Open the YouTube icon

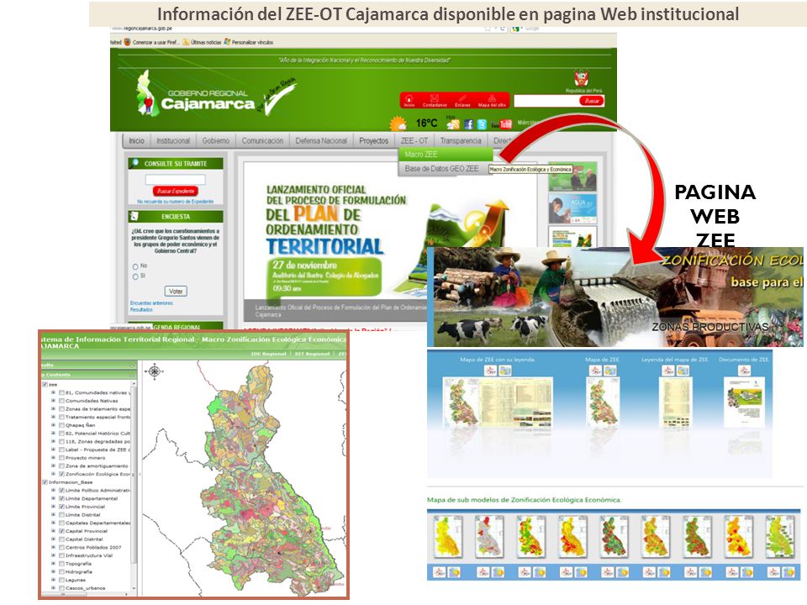pos(501,124)
